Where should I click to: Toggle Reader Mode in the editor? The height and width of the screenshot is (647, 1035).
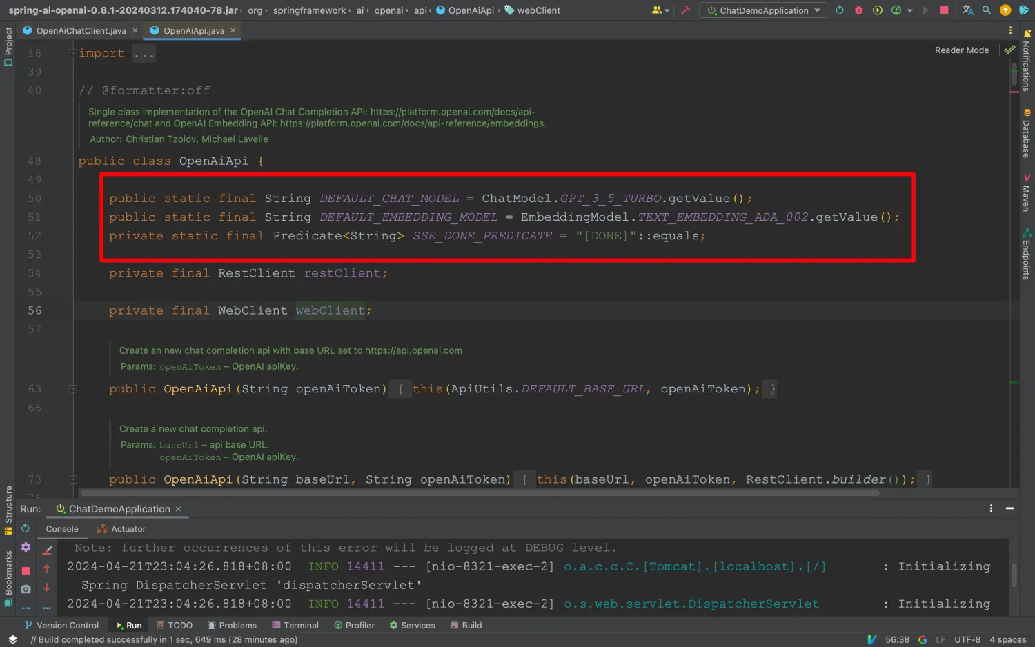click(962, 50)
